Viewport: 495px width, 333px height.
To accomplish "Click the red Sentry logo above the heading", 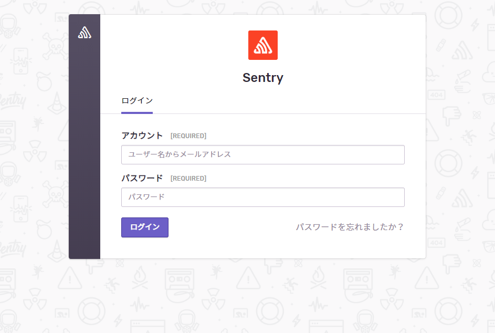I will [262, 45].
